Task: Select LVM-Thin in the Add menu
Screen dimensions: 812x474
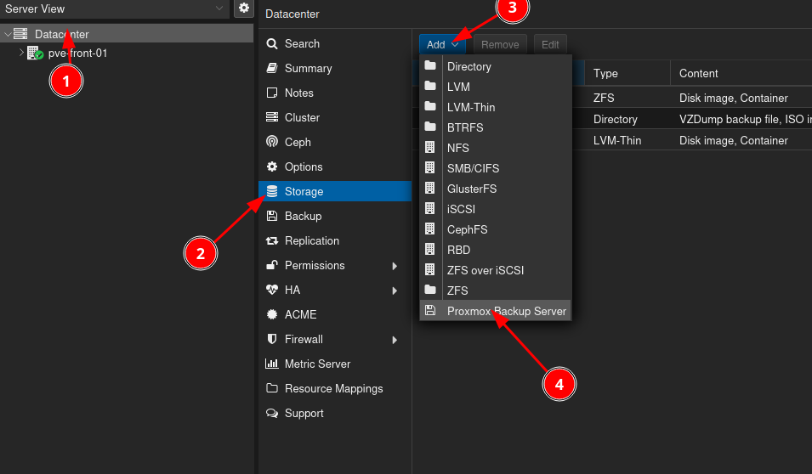Action: pos(471,107)
